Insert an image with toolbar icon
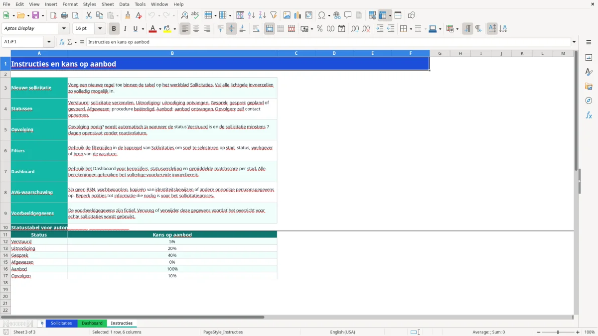 pyautogui.click(x=287, y=15)
